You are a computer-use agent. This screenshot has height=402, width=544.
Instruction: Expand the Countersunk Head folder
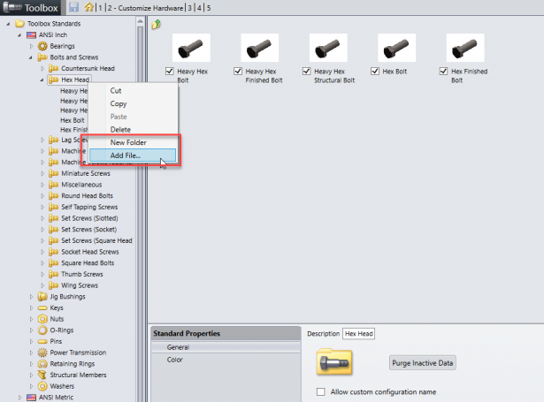click(x=42, y=69)
